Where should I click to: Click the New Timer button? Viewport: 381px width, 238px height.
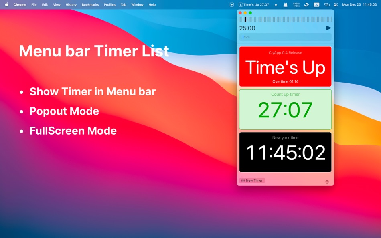point(252,180)
